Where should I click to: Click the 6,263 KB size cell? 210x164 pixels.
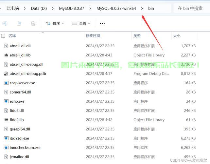(x=188, y=148)
